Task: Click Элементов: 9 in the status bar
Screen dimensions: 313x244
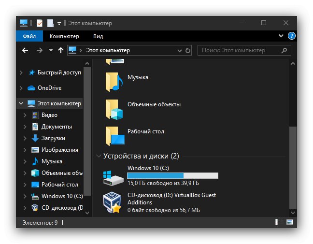Action: (x=40, y=222)
